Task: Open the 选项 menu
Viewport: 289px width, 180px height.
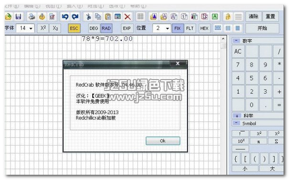Action: tap(117, 6)
